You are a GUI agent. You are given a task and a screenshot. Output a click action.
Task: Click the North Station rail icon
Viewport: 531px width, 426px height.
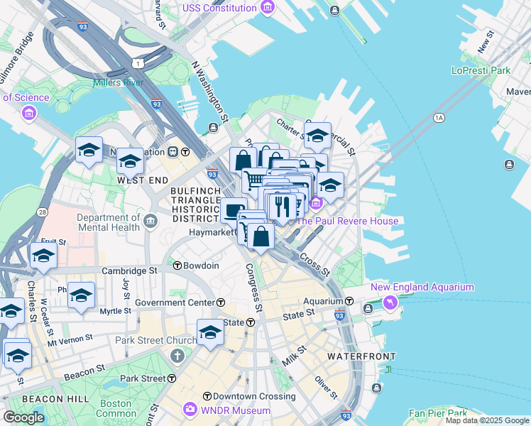coord(173,152)
